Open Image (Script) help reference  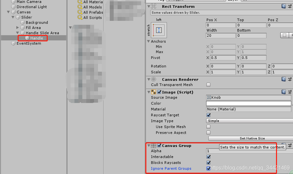tap(284, 92)
